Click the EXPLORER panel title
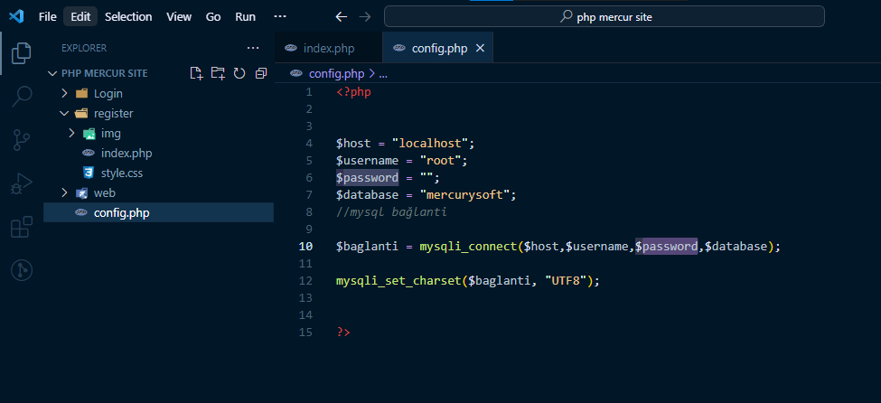 click(x=84, y=48)
